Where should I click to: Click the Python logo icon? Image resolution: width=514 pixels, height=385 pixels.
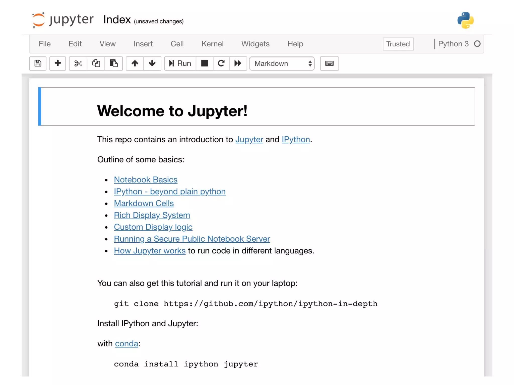point(466,20)
